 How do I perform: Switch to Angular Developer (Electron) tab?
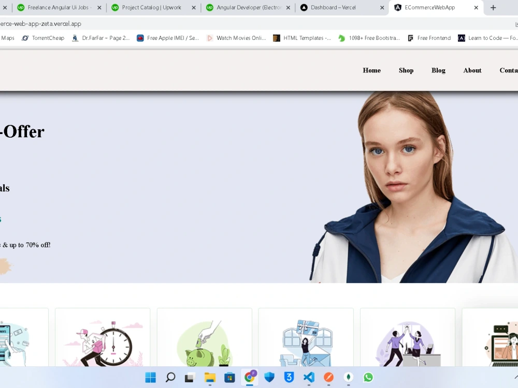point(244,8)
